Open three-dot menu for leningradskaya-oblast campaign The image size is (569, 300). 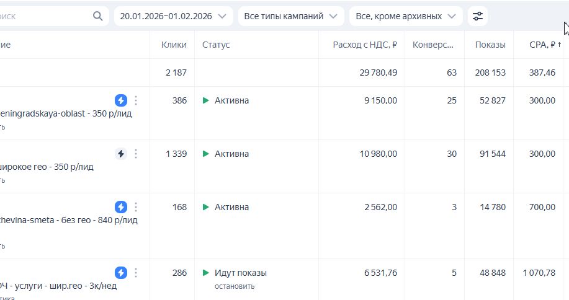[136, 100]
